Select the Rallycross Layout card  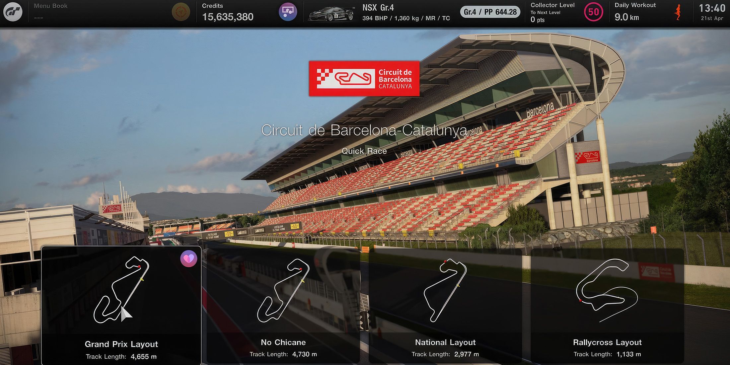pyautogui.click(x=607, y=306)
